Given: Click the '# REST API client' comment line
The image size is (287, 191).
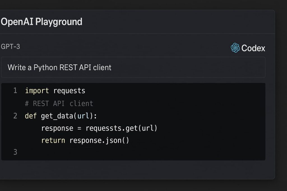Looking at the screenshot, I should click(59, 103).
